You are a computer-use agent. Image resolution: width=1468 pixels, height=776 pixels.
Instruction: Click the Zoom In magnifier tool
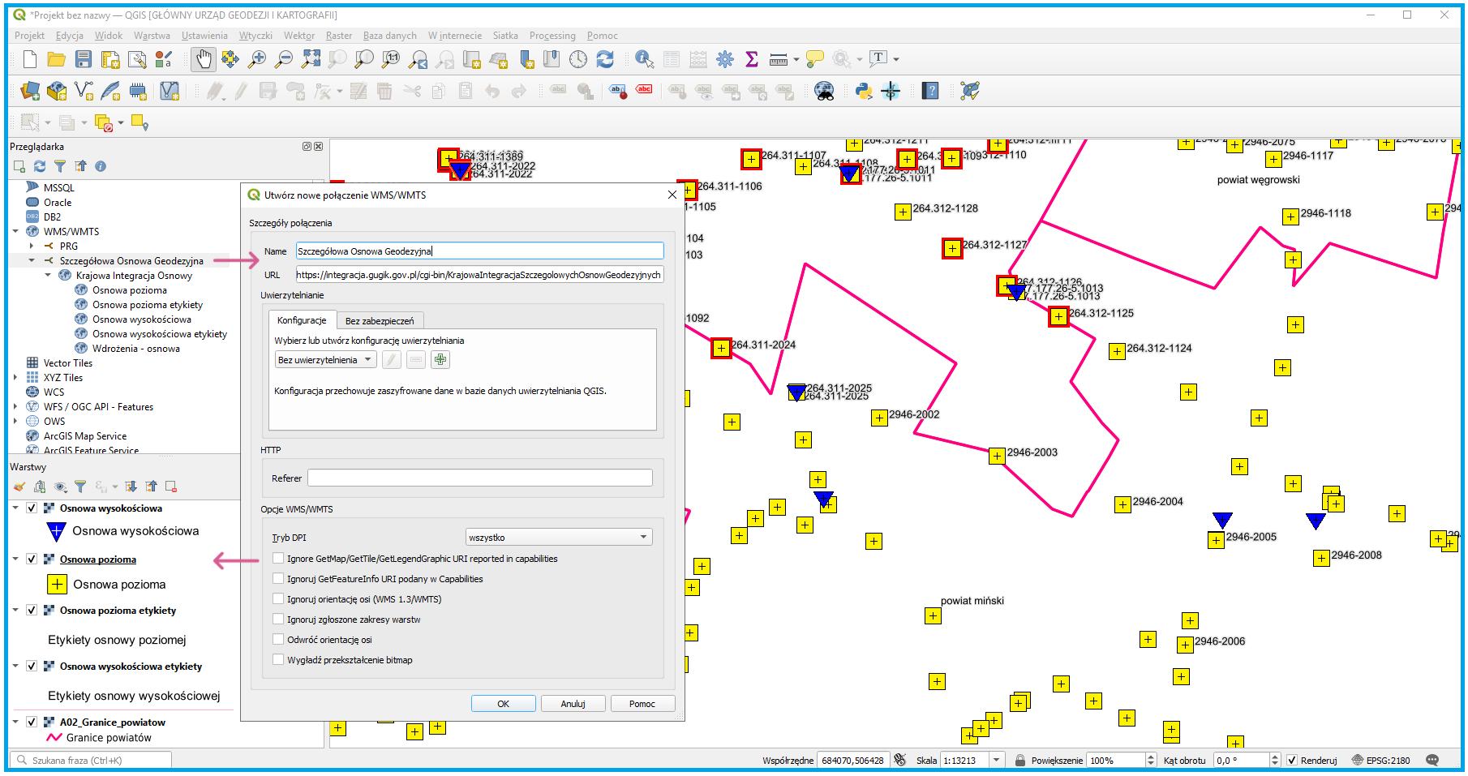(x=257, y=59)
